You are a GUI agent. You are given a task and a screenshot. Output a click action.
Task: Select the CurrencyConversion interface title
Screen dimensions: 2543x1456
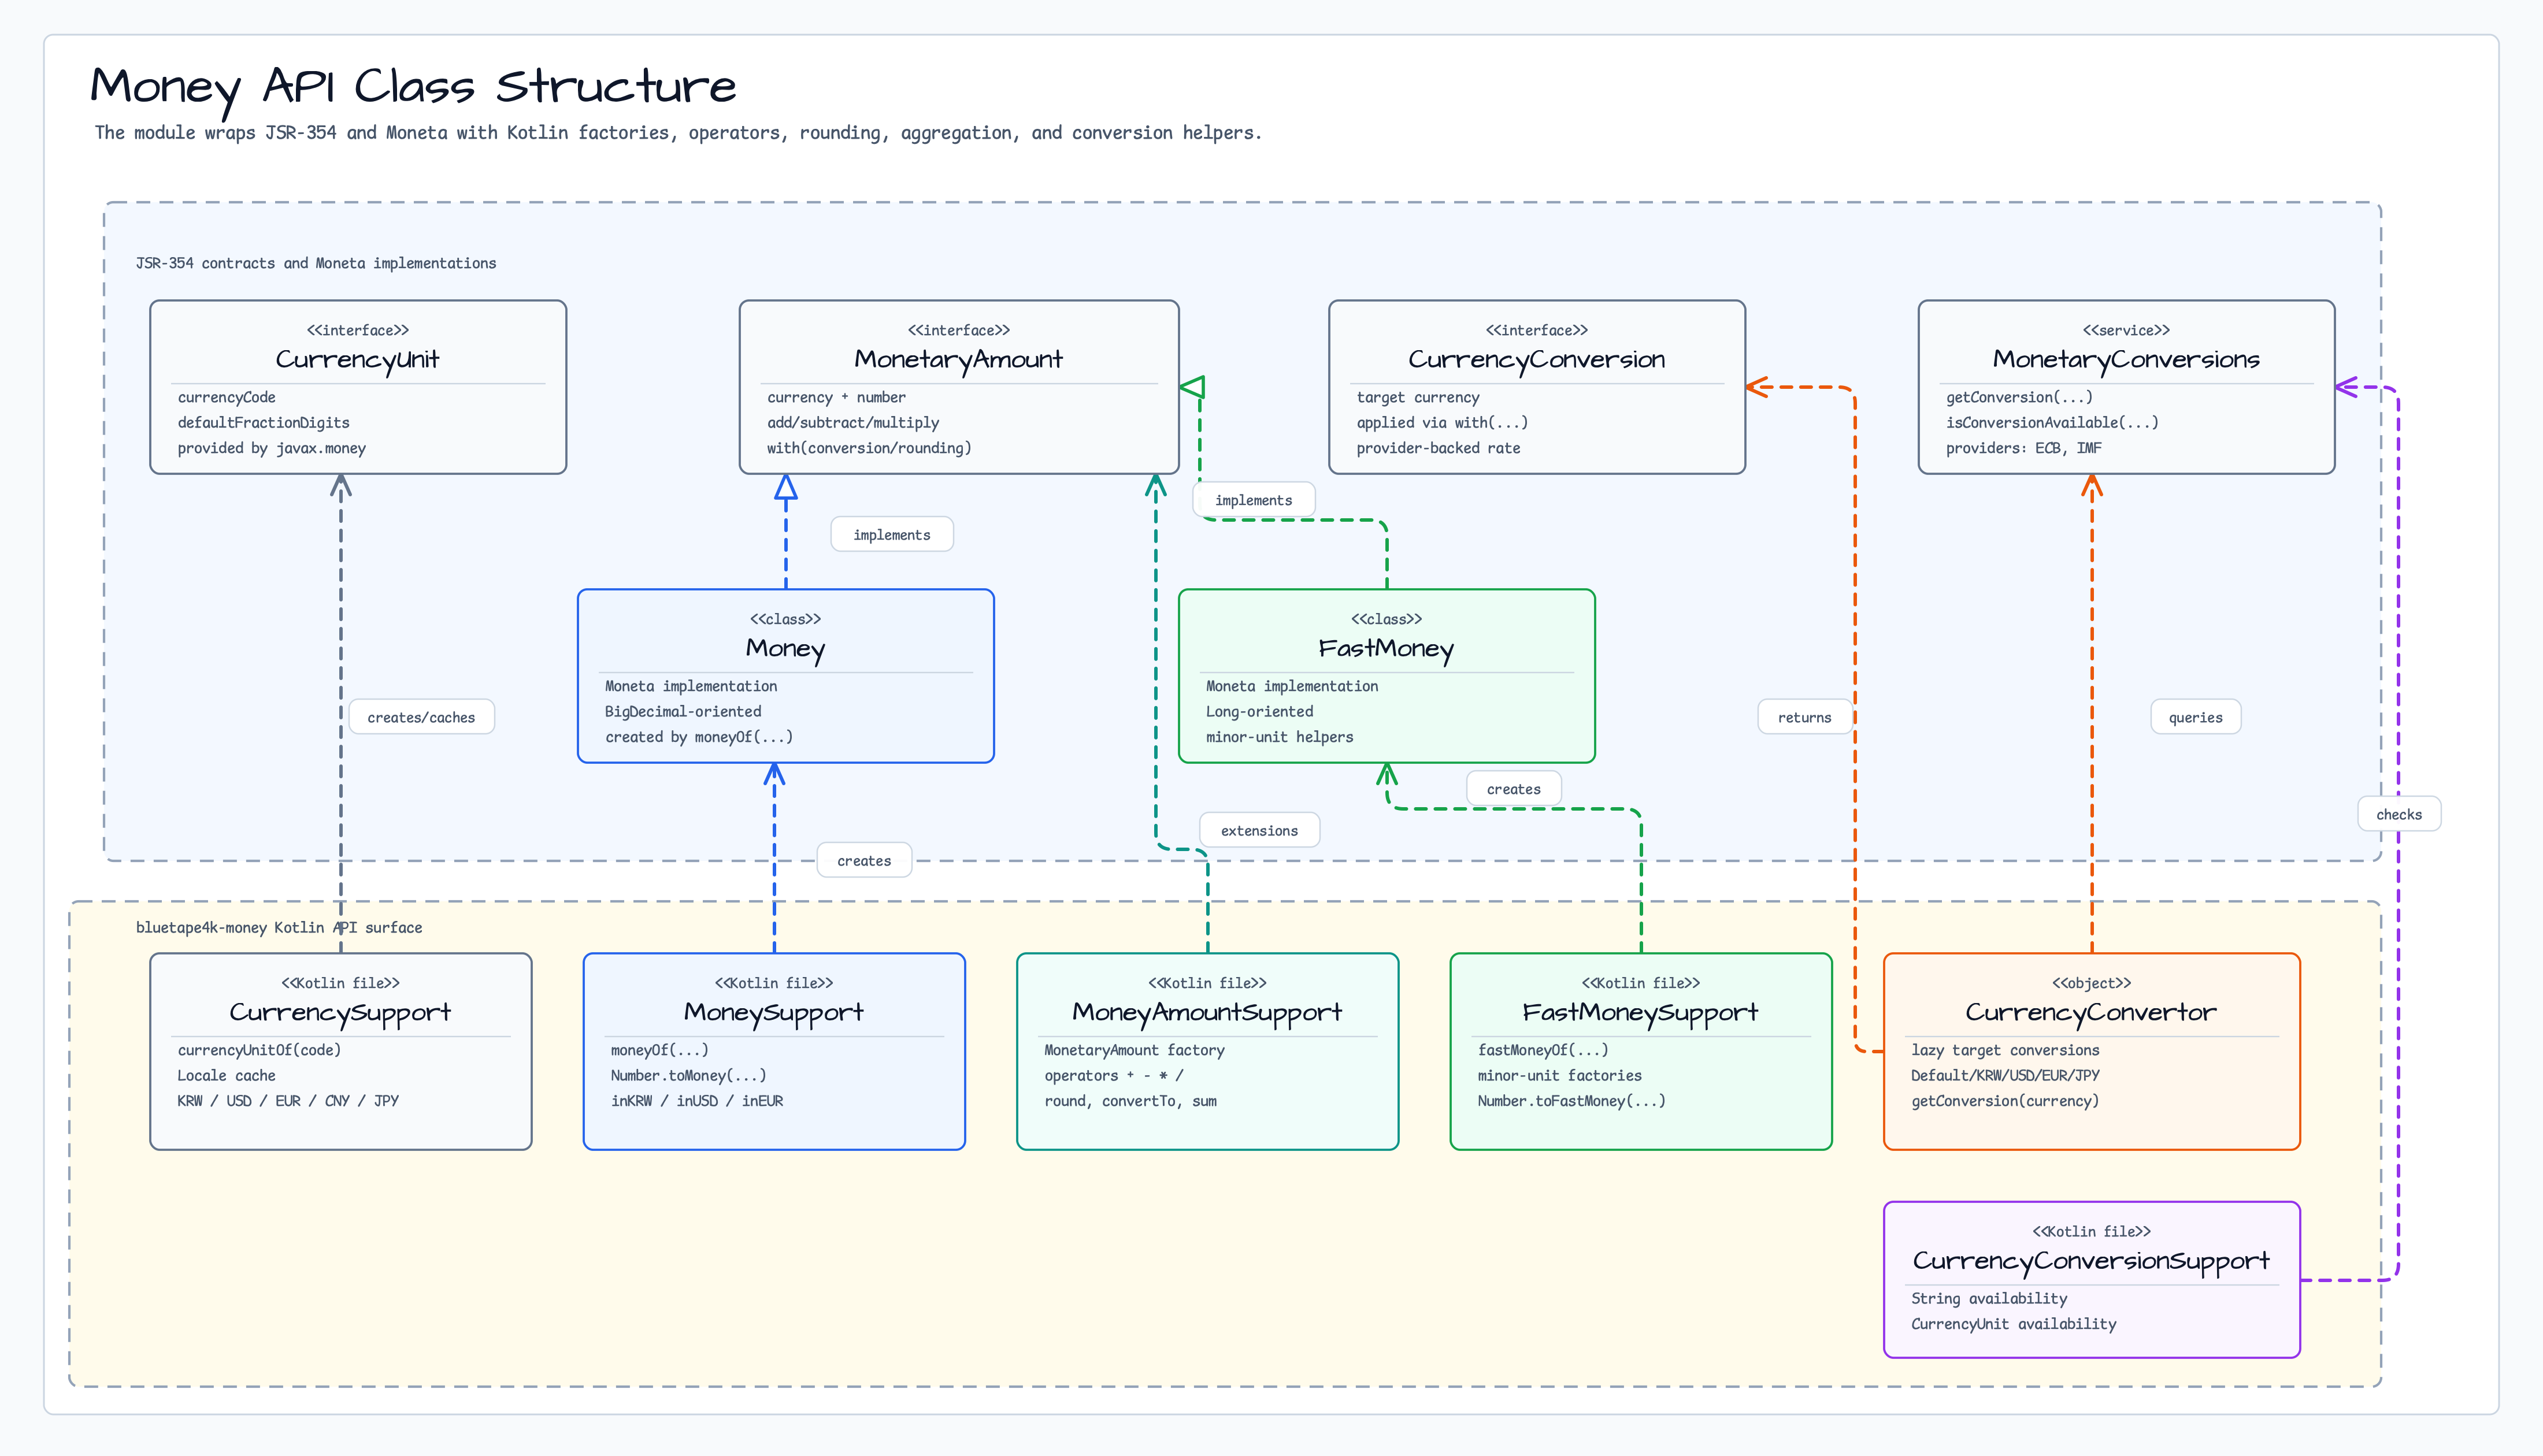1537,359
